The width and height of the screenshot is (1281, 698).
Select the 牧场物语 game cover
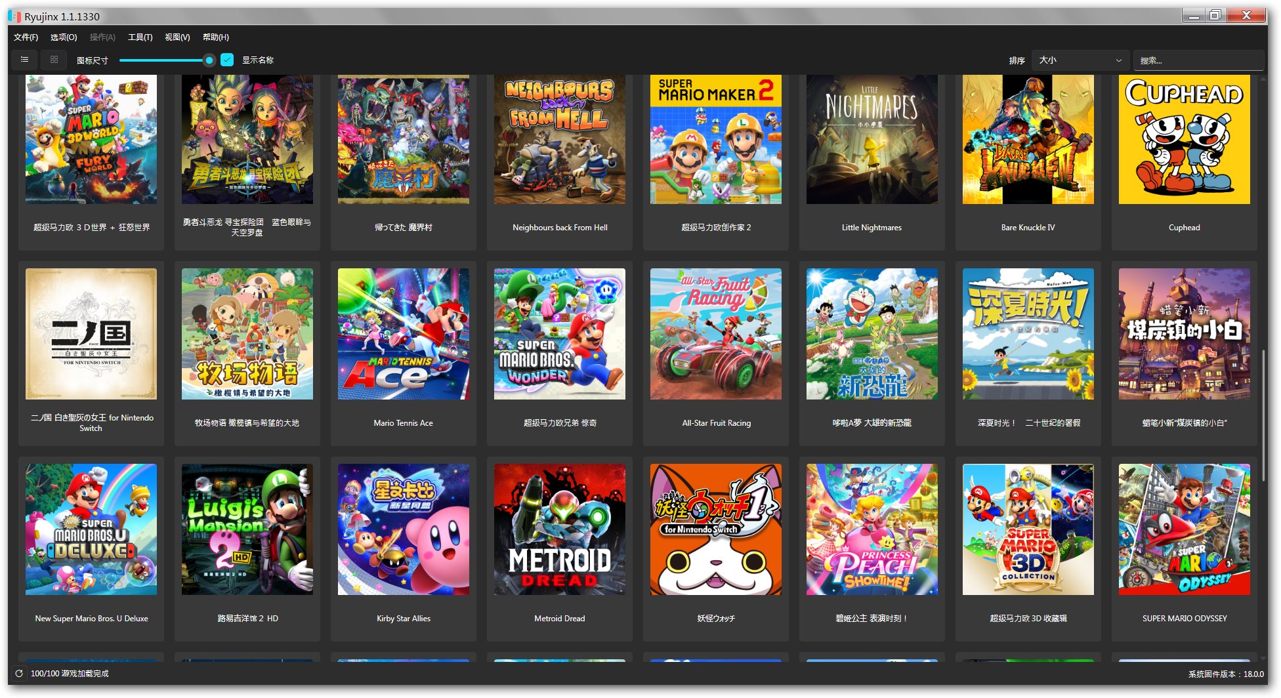tap(247, 334)
